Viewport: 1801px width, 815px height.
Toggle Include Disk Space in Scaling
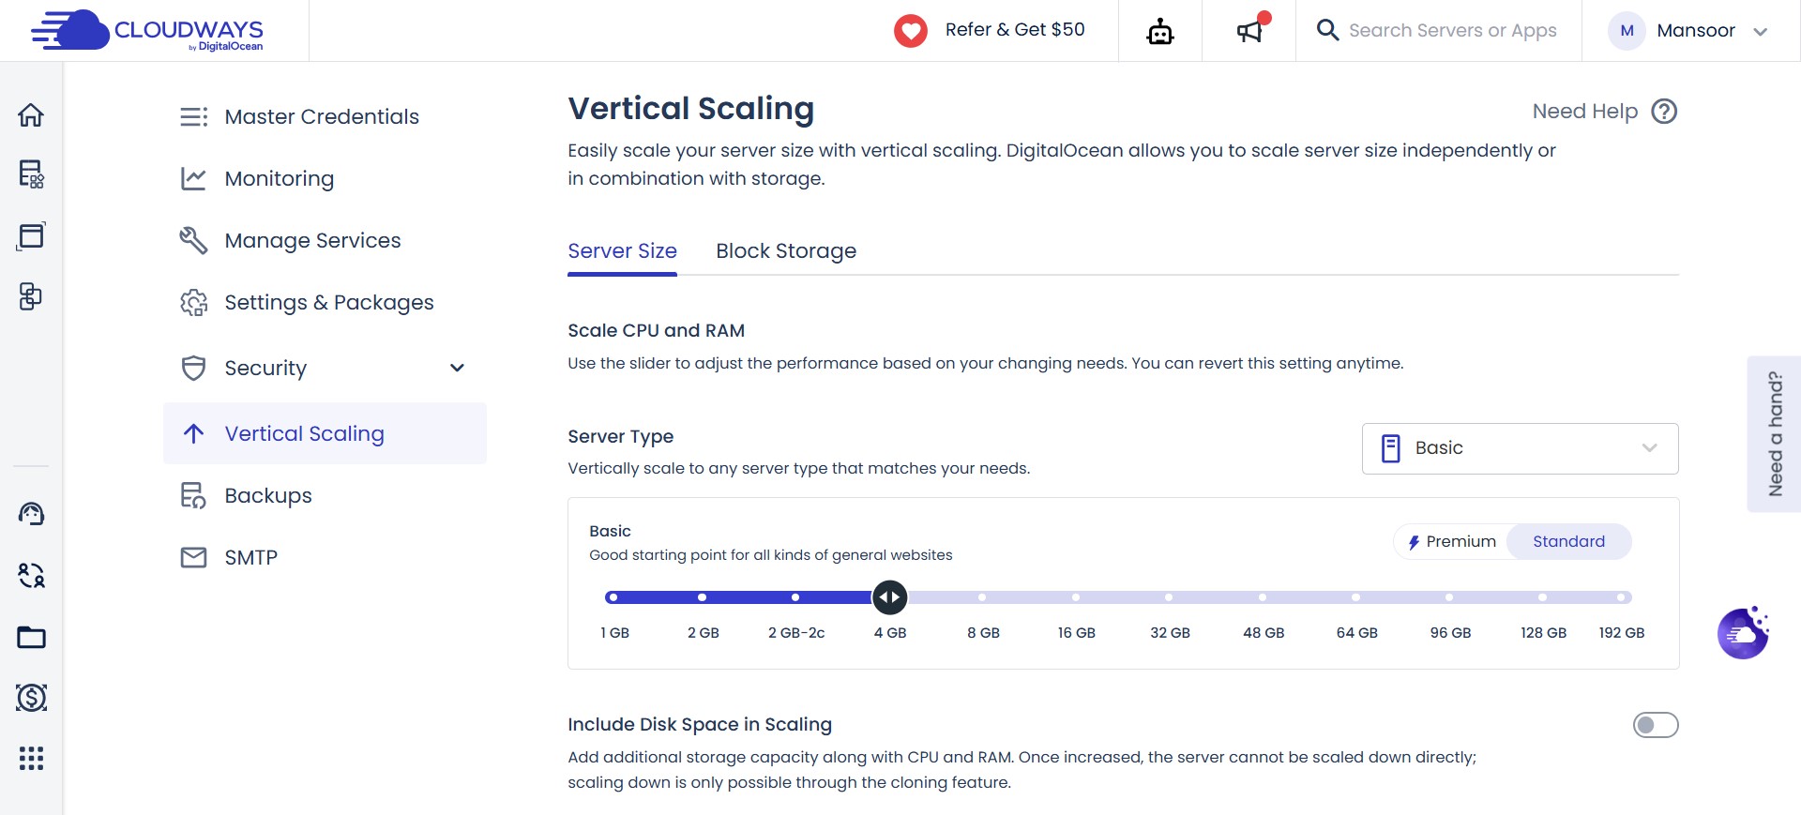[x=1656, y=725]
